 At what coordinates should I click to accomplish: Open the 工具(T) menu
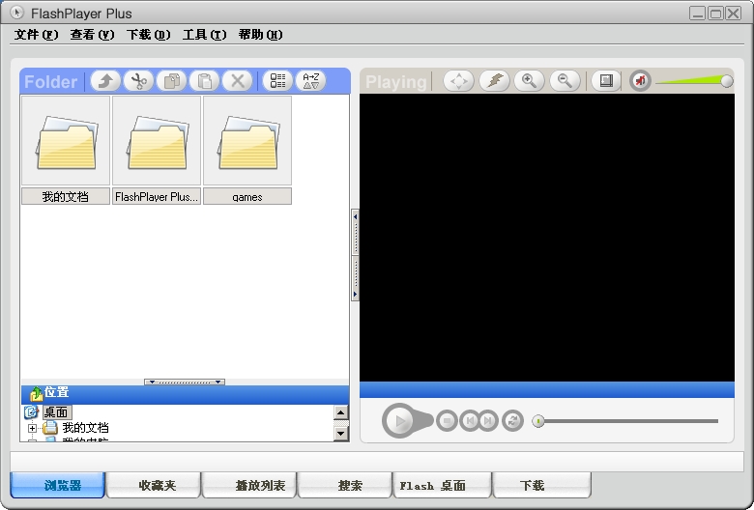204,35
